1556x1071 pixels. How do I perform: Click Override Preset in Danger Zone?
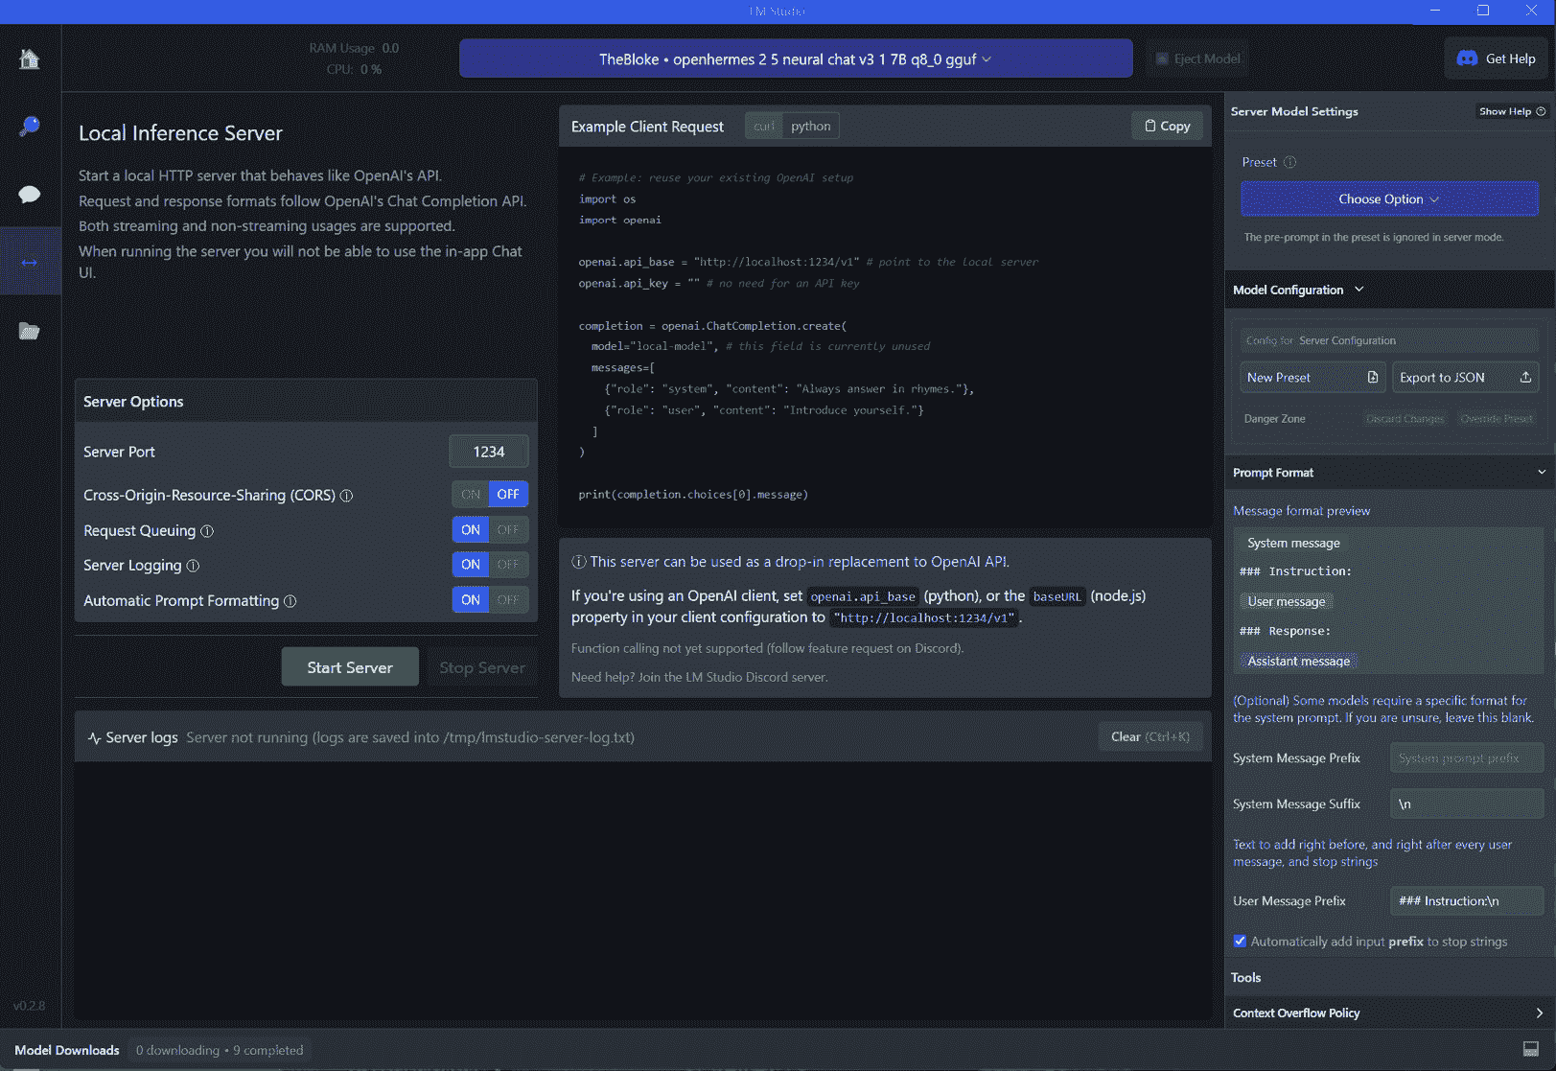click(x=1497, y=419)
